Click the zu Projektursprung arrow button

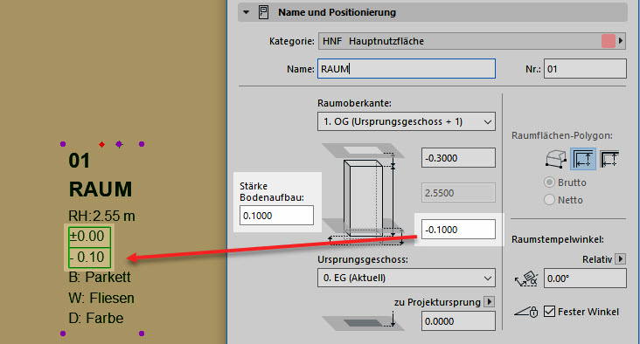489,301
